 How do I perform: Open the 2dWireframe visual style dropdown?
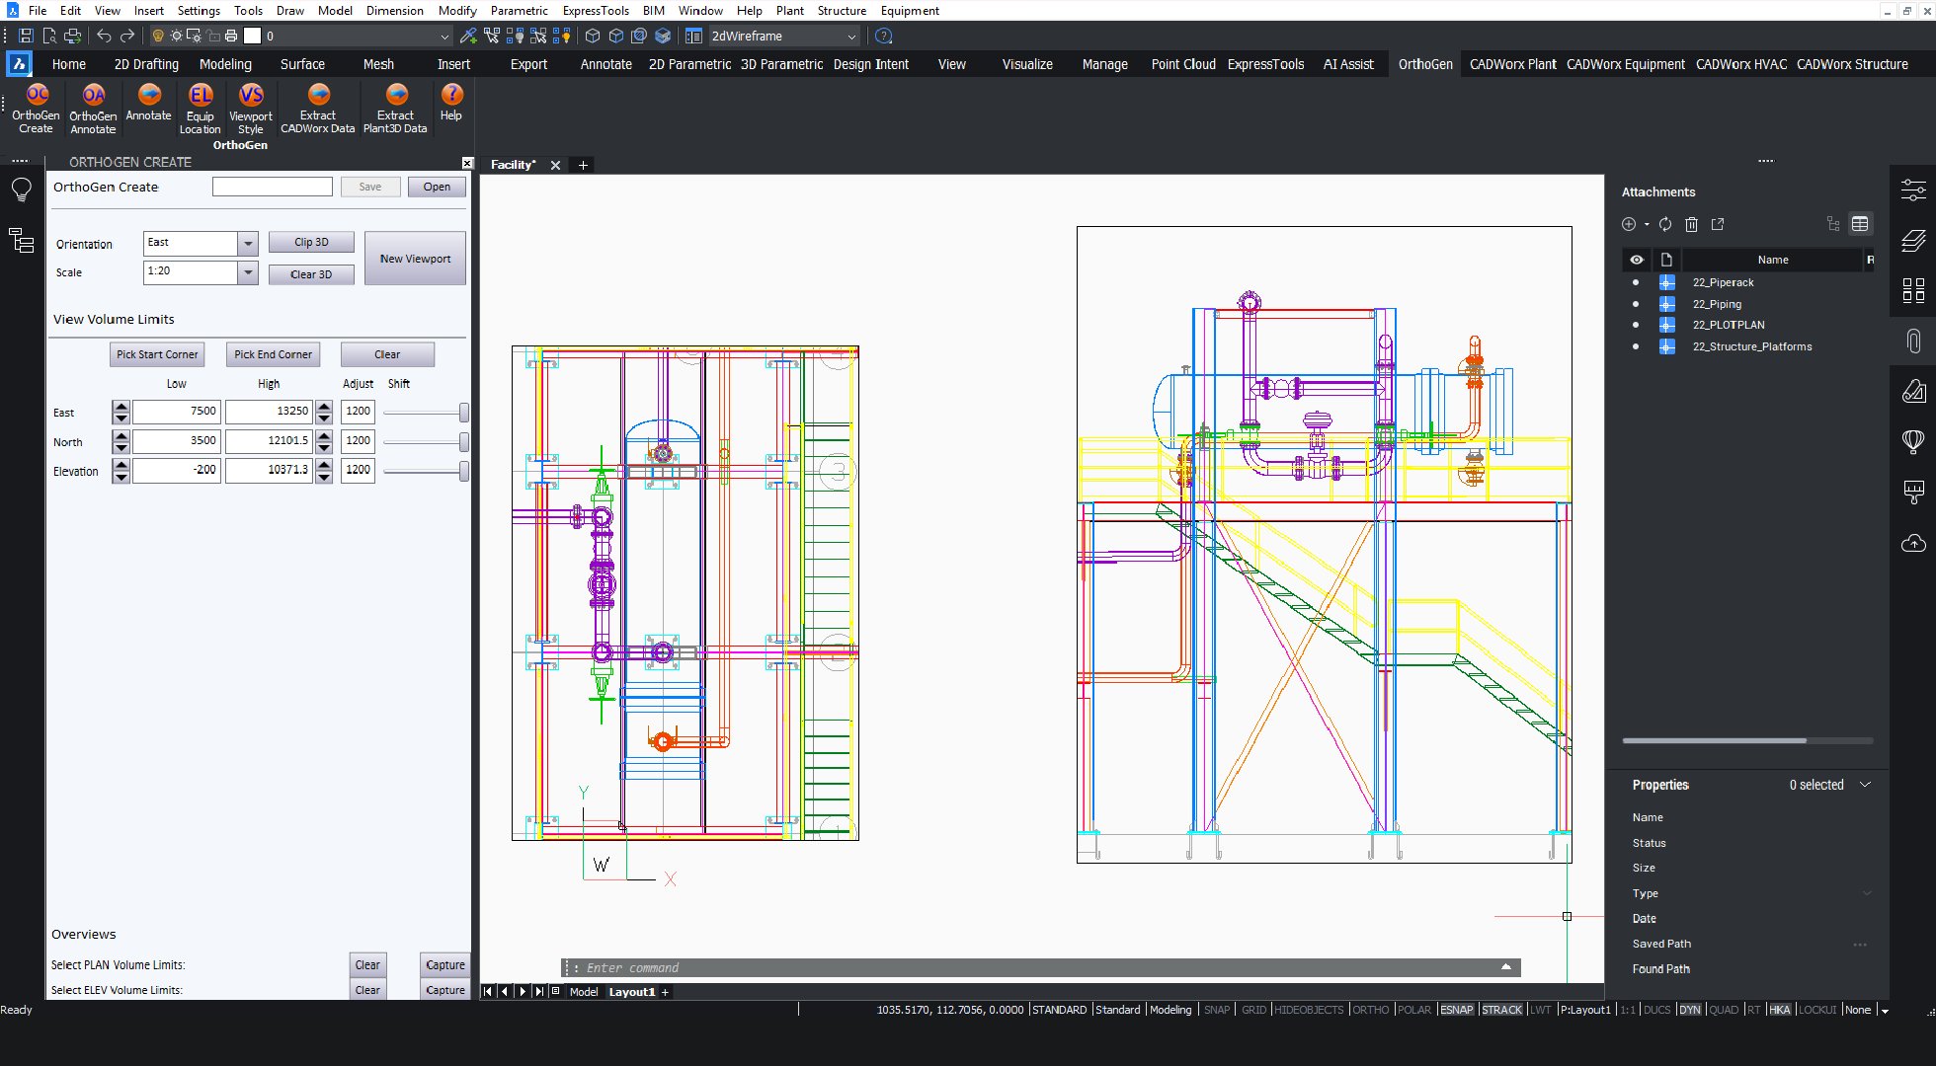853,36
